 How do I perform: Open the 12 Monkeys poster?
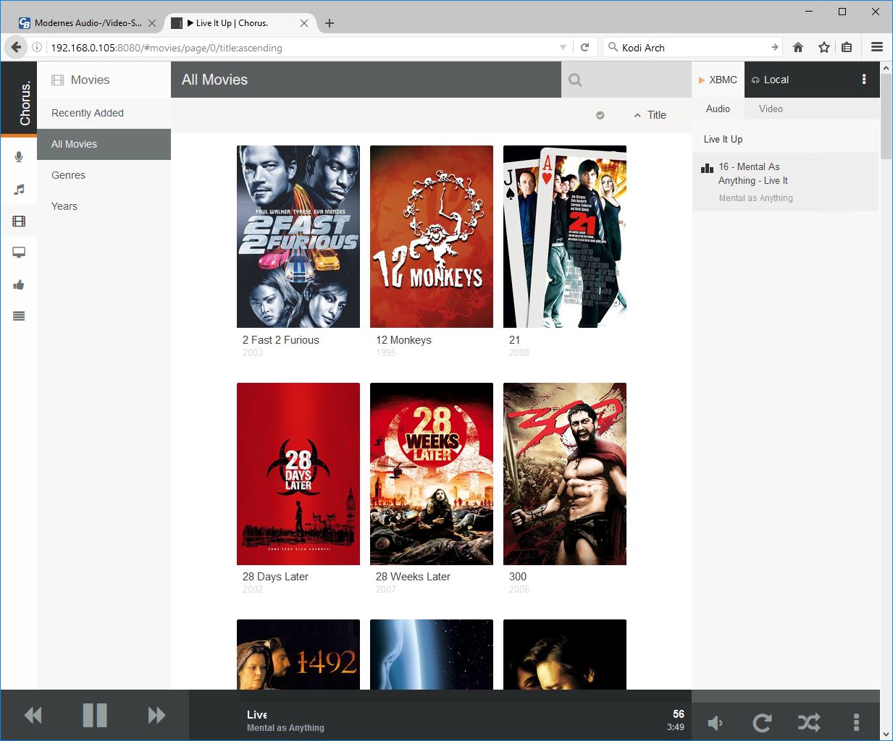pos(432,237)
